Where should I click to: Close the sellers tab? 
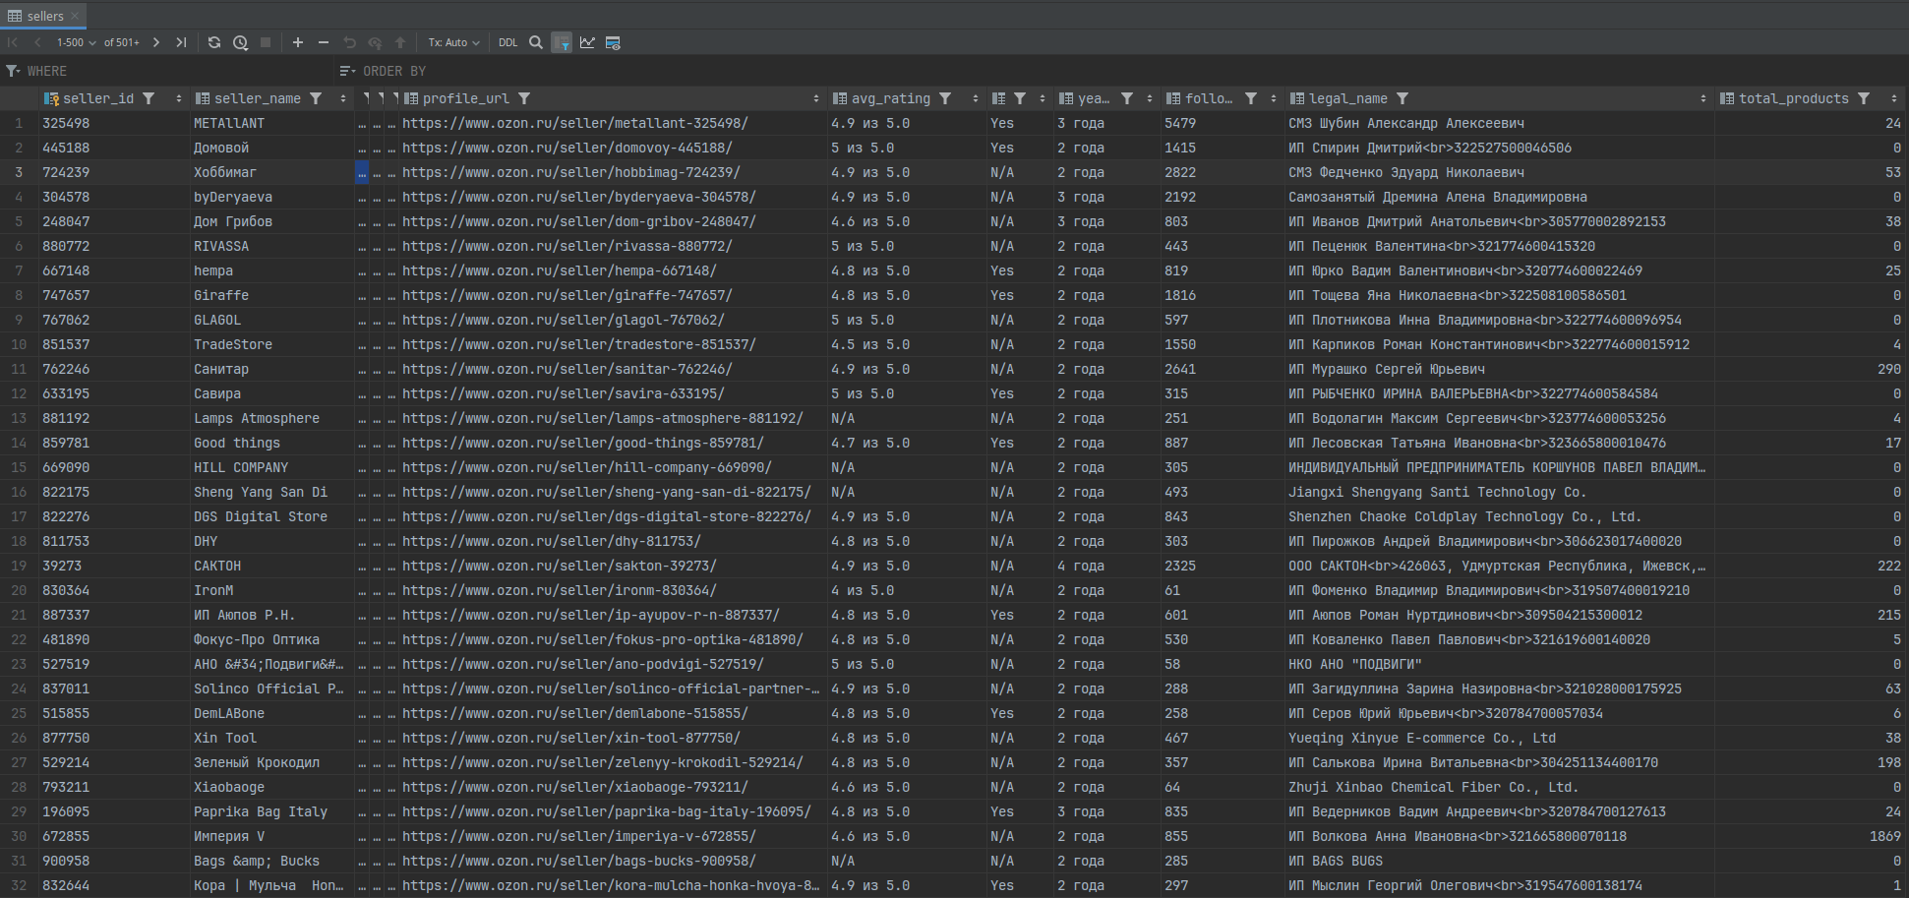[x=75, y=16]
